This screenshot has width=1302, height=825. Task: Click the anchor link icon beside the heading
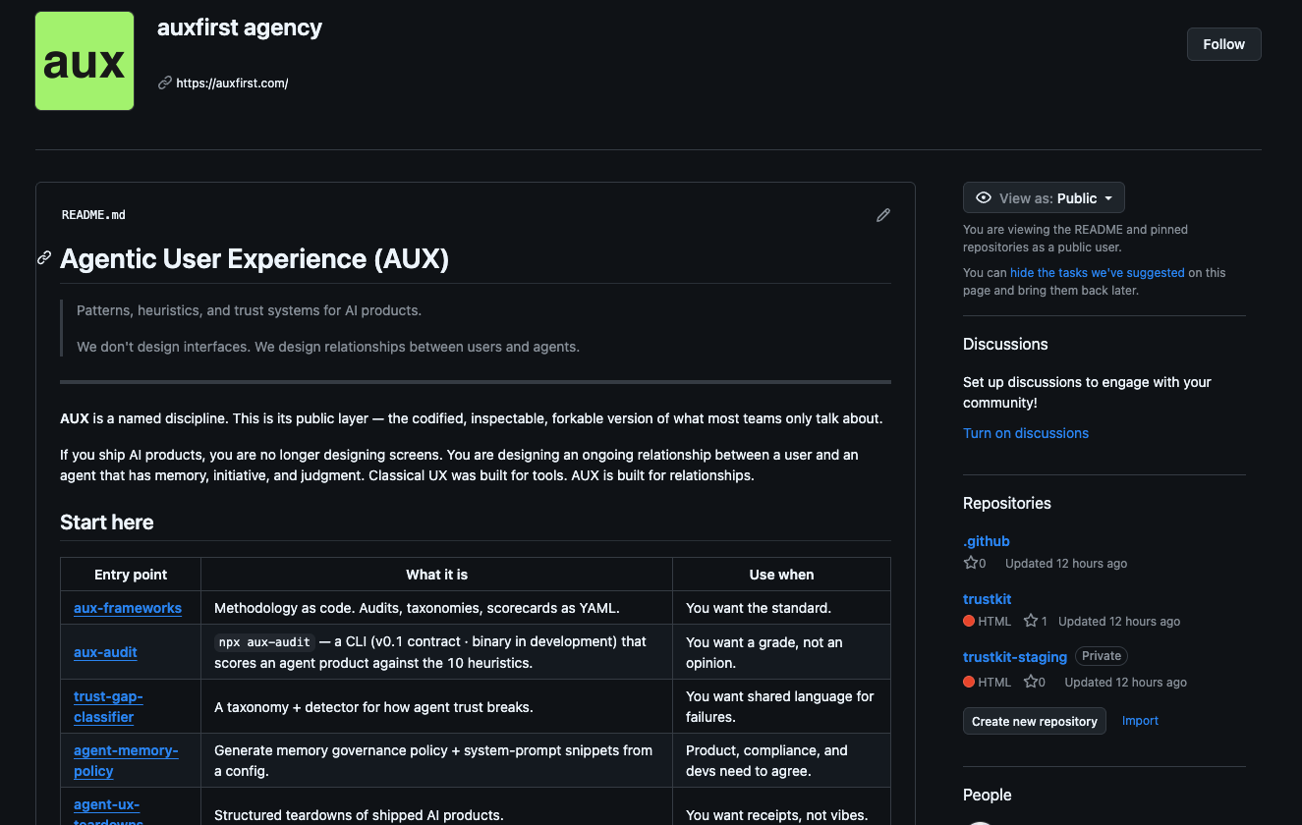click(x=44, y=258)
